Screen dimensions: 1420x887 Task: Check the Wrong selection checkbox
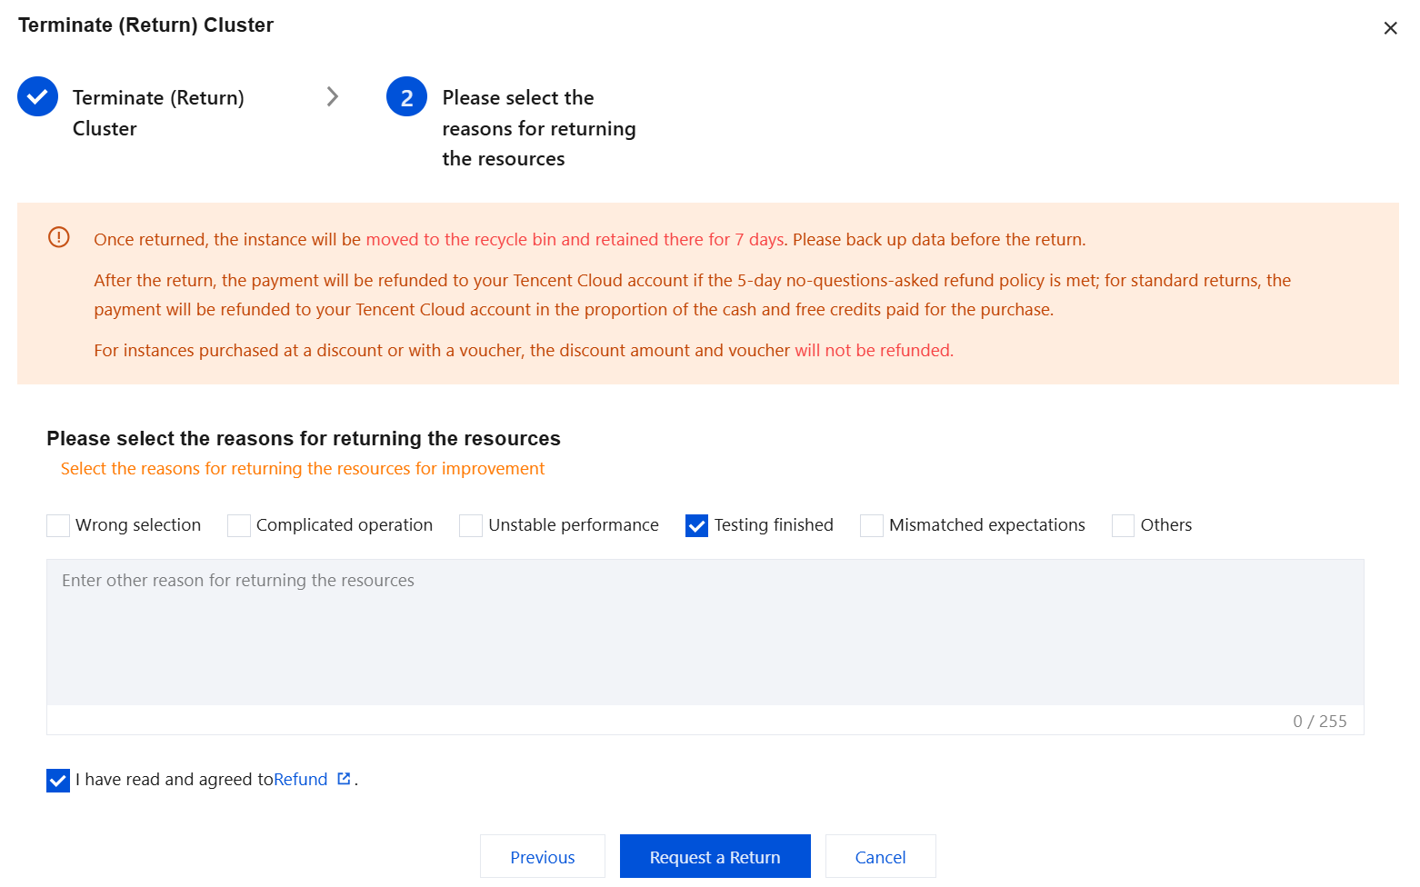pos(58,525)
